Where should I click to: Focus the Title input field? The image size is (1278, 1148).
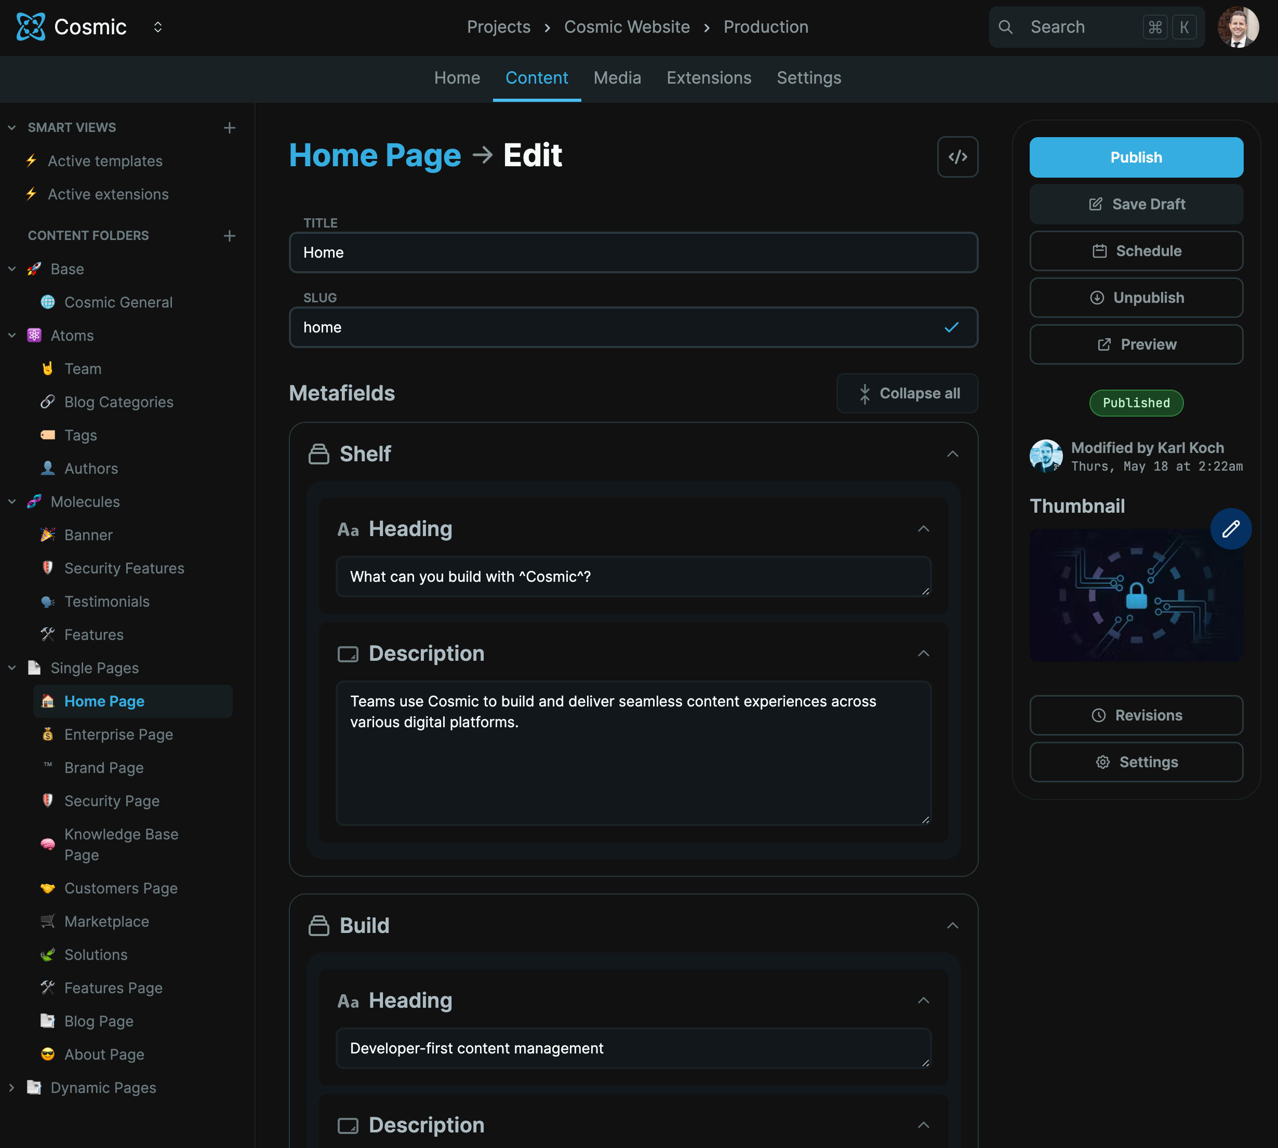tap(633, 252)
